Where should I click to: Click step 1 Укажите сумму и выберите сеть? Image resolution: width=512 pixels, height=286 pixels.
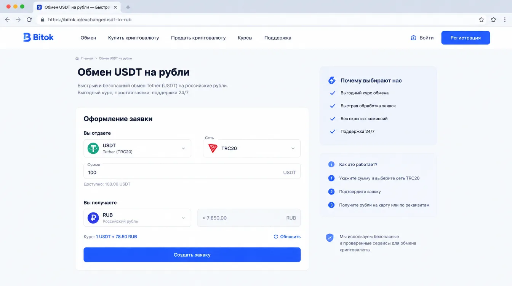tap(374, 178)
